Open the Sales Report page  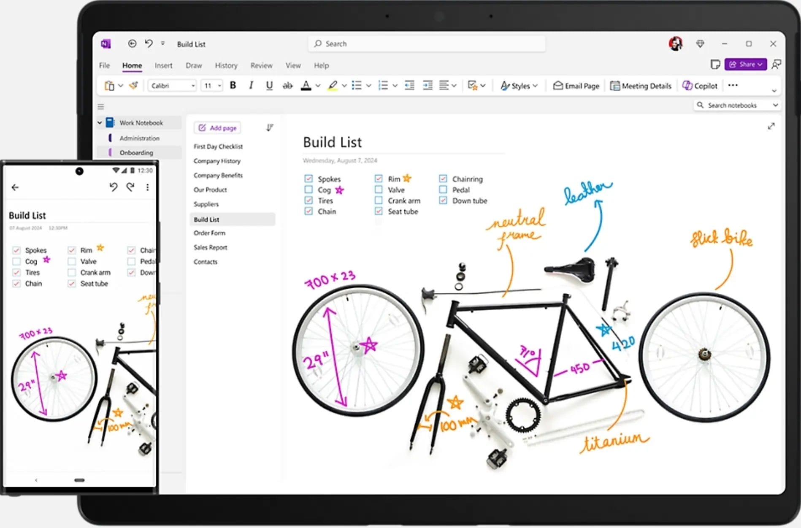coord(210,247)
